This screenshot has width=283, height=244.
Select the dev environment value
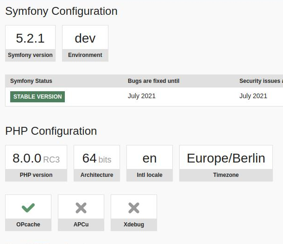[x=85, y=38]
